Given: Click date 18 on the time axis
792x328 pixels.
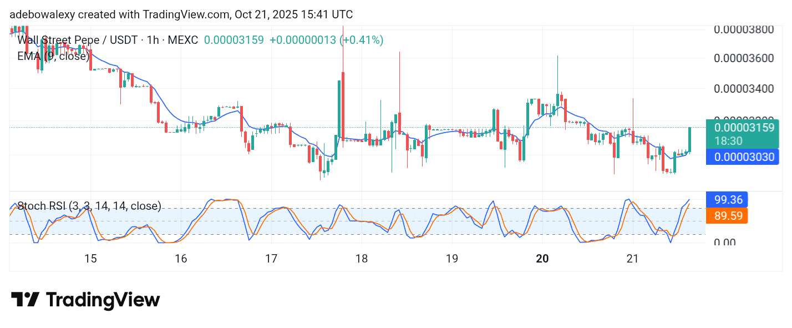Looking at the screenshot, I should pos(362,259).
